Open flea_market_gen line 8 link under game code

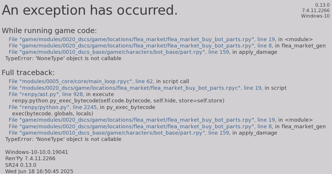tap(141, 46)
